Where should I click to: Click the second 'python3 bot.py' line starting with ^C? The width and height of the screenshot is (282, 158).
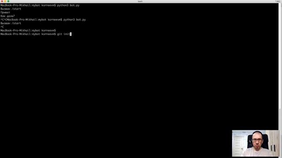[x=43, y=20]
